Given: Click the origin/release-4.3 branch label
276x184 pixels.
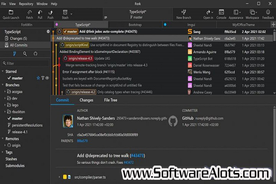Looking at the screenshot, I should click(x=78, y=58).
